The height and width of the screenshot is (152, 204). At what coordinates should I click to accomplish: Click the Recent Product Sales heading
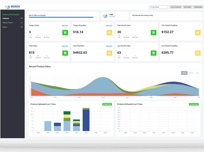point(40,67)
